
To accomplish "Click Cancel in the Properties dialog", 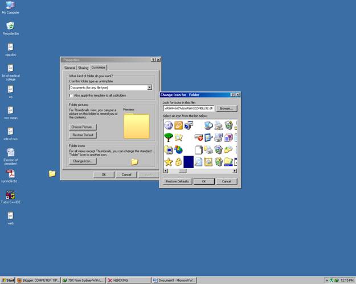I will point(126,174).
